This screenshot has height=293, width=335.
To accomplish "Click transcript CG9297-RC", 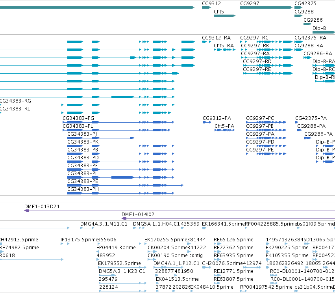I will coord(254,38).
